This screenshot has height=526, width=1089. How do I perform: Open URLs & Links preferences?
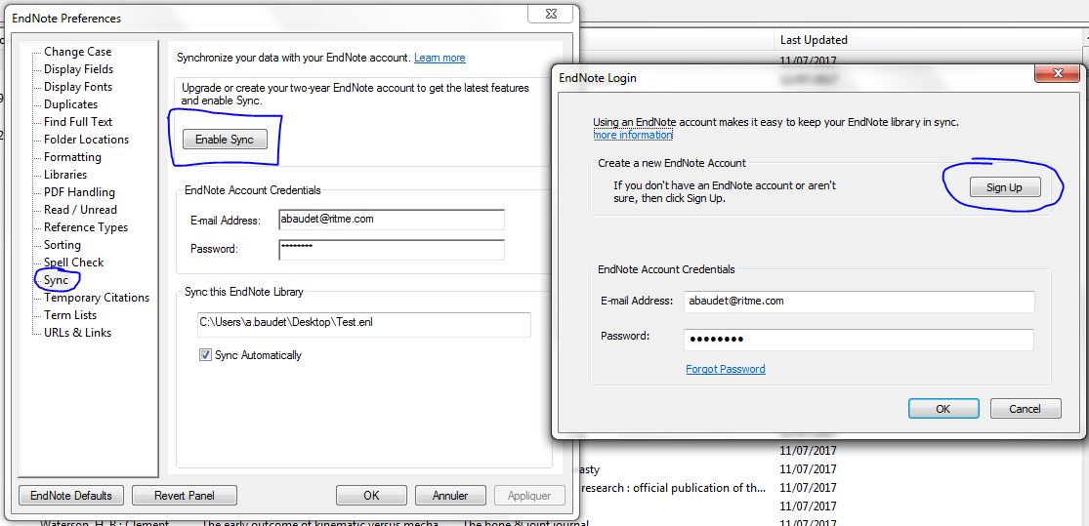click(x=77, y=333)
